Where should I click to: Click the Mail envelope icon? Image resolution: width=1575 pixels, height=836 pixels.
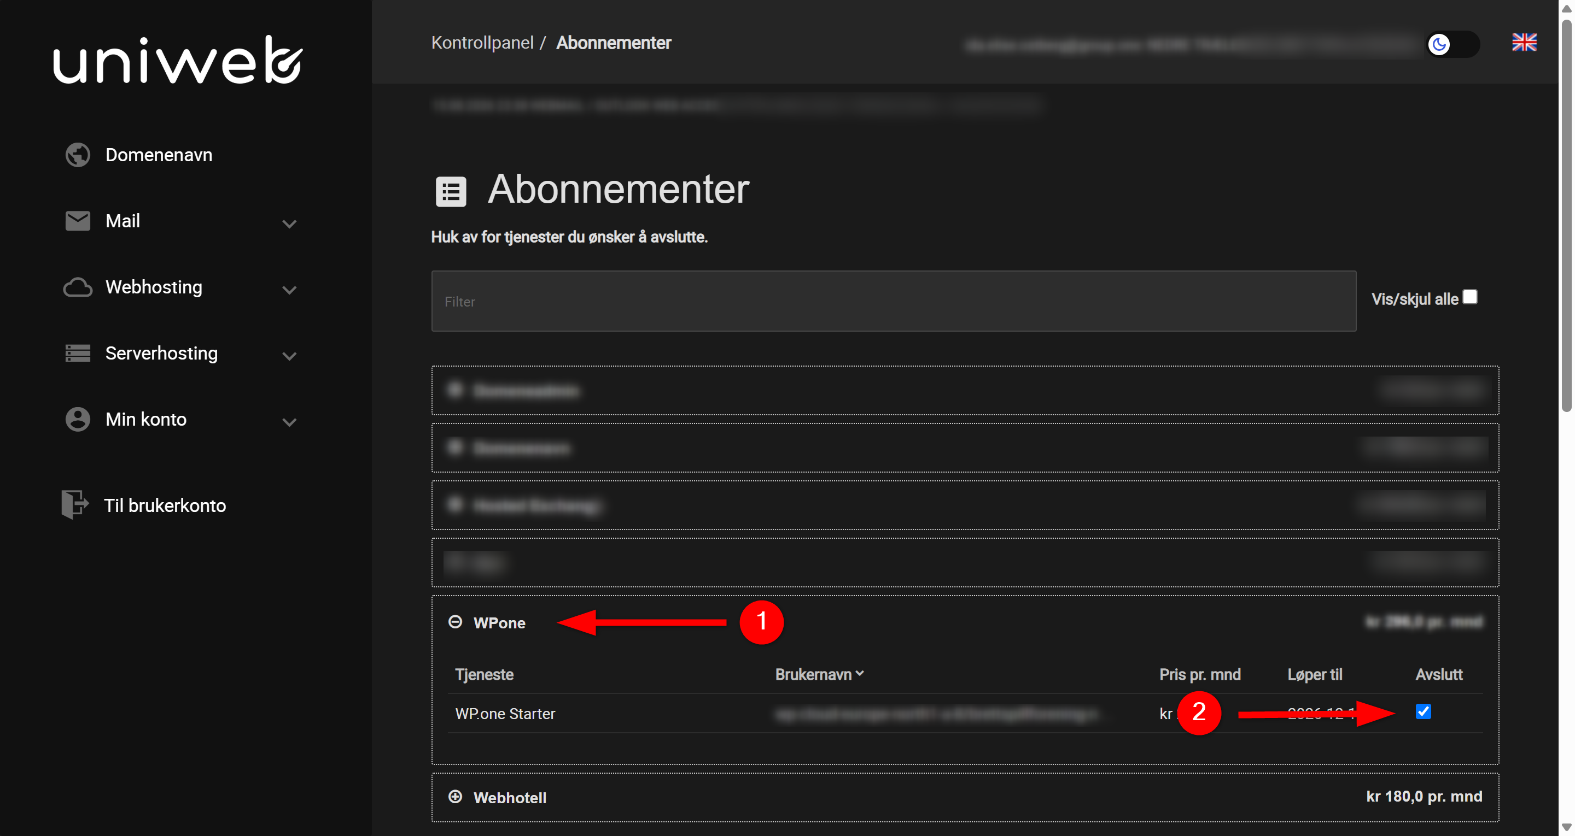78,221
